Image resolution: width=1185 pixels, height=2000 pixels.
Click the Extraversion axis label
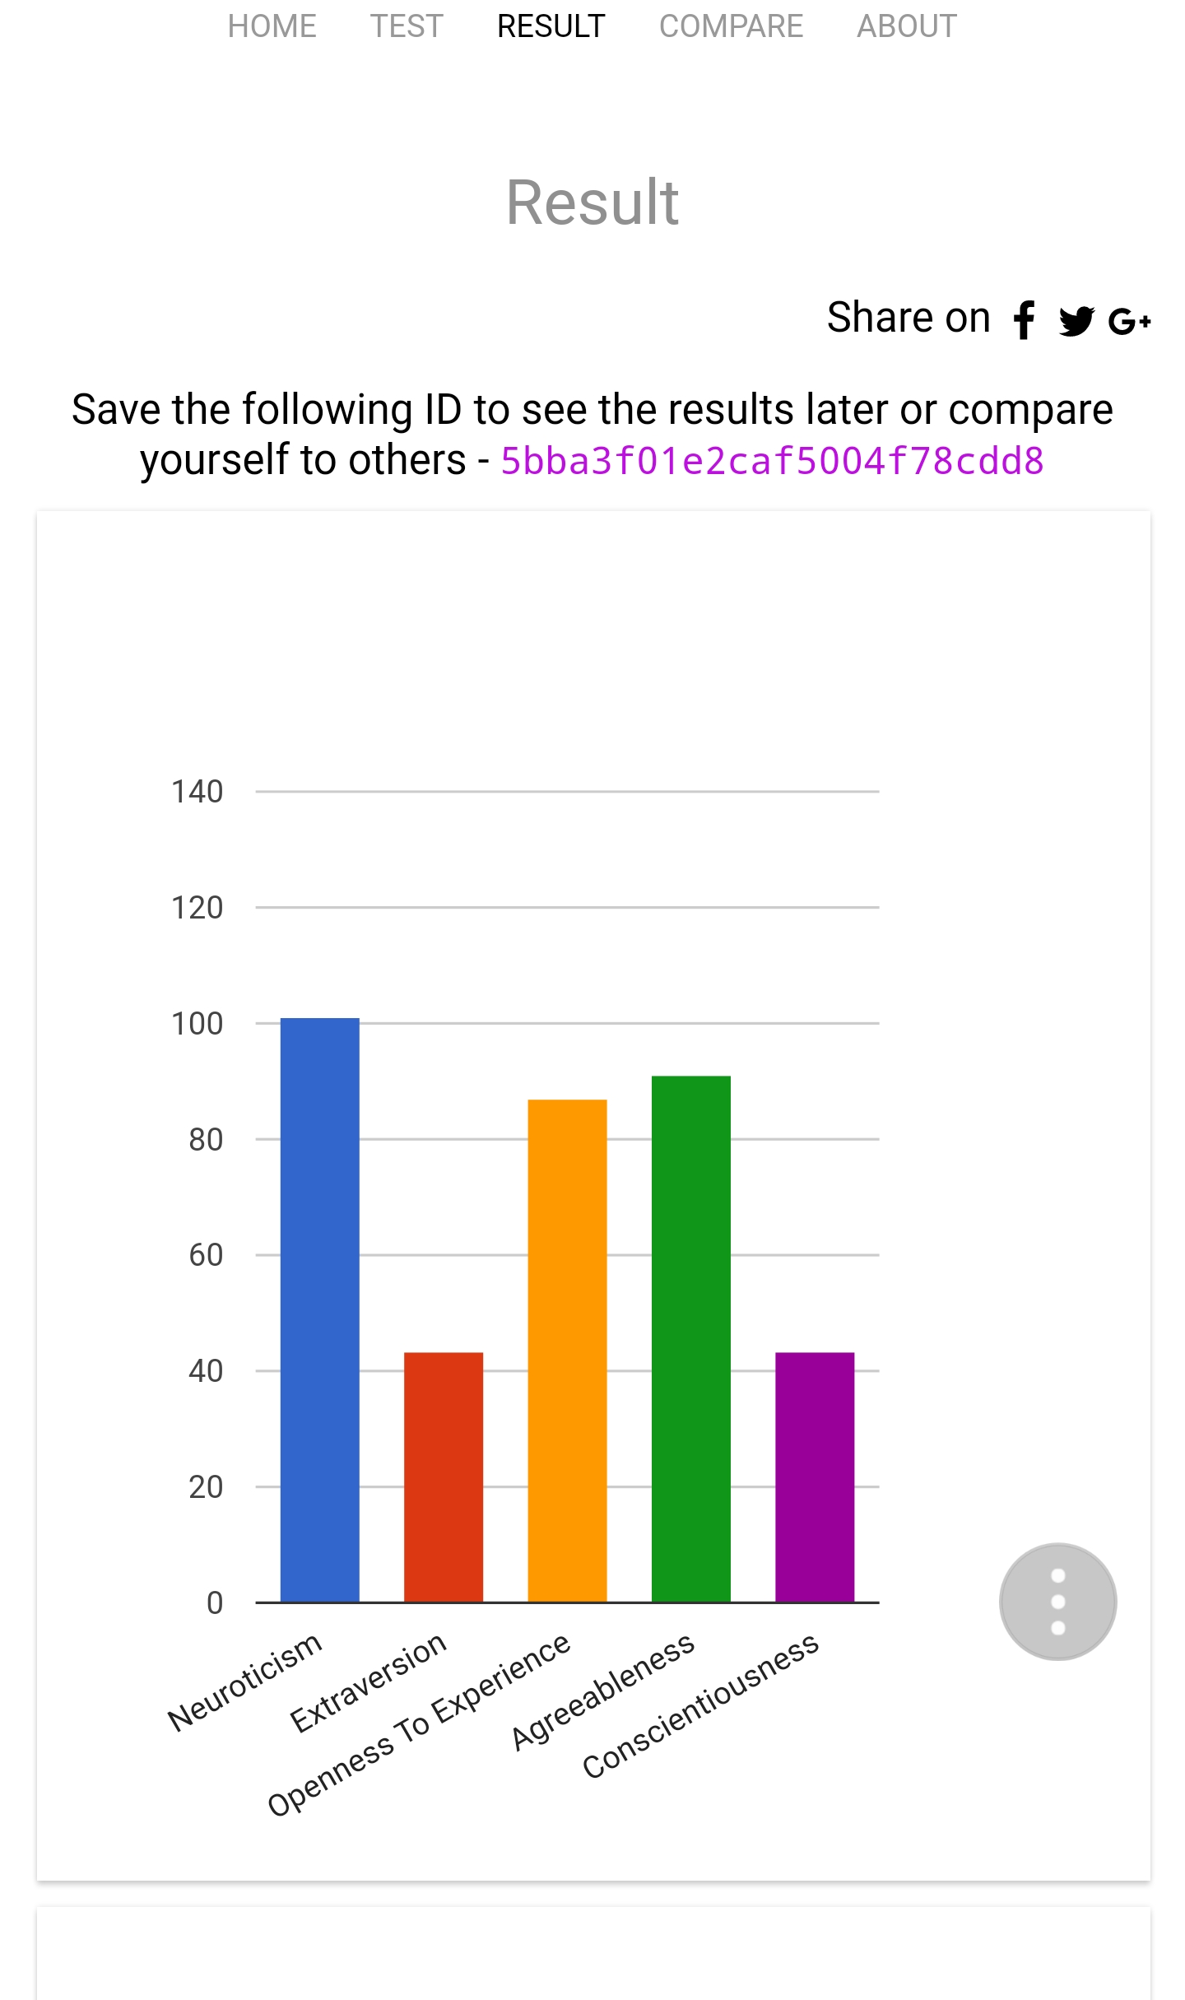(x=368, y=1681)
